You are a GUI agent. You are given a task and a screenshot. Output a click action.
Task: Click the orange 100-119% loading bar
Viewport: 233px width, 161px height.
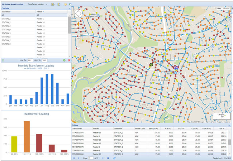[27, 137]
